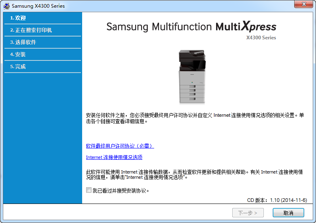Viewport: 316px width, 223px height.
Task: Click the 此软件可能使用 Internet notice paragraph
Action: click(195, 174)
